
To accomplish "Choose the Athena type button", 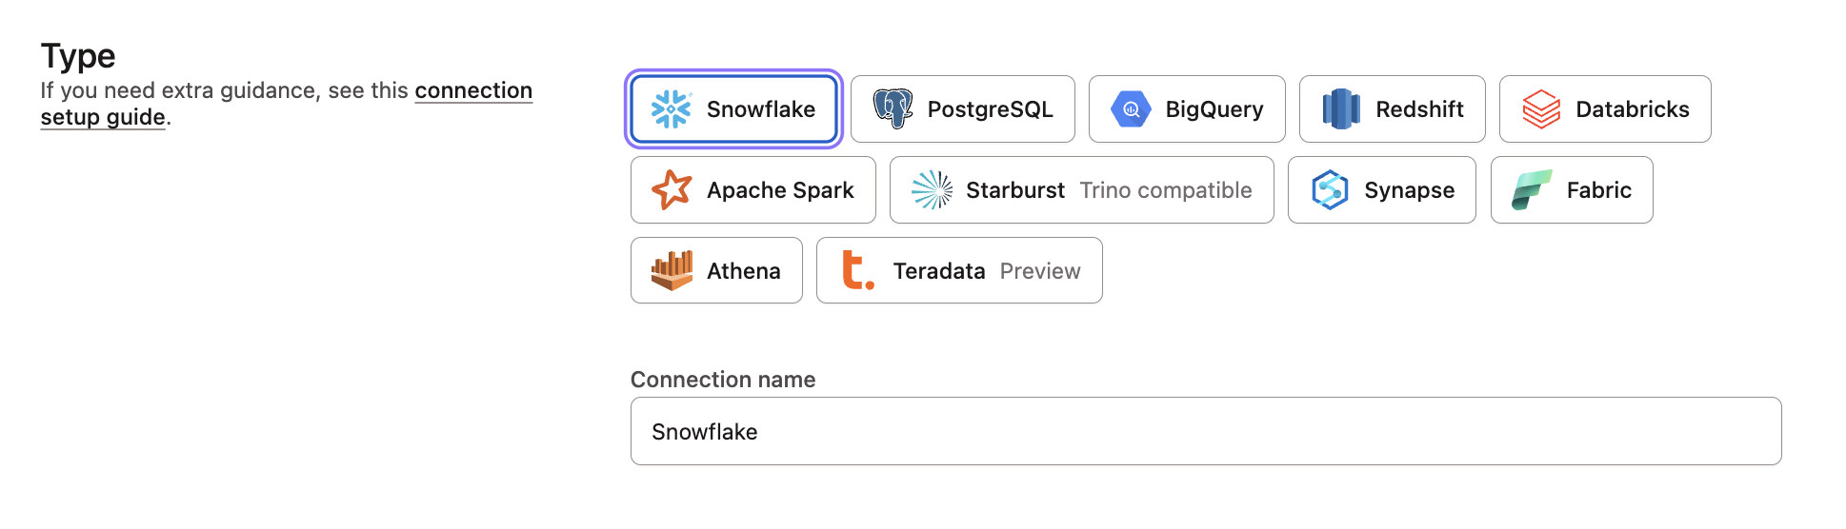I will tap(716, 271).
